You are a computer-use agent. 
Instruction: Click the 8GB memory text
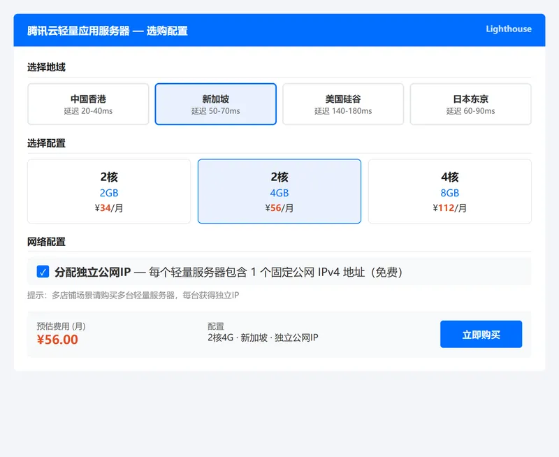(x=450, y=193)
